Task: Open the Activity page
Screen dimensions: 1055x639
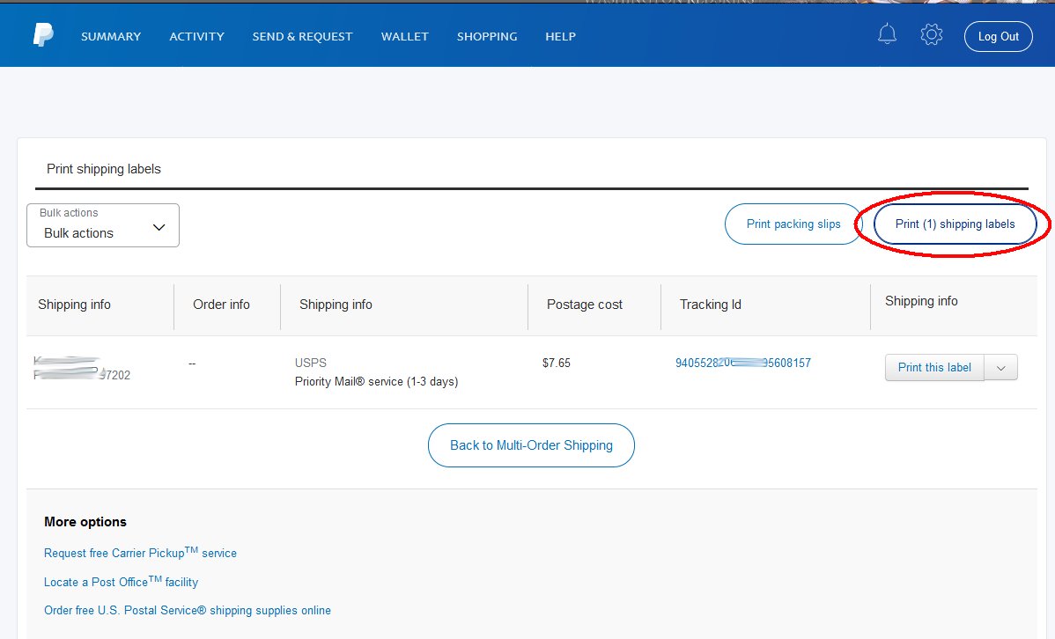Action: coord(196,36)
